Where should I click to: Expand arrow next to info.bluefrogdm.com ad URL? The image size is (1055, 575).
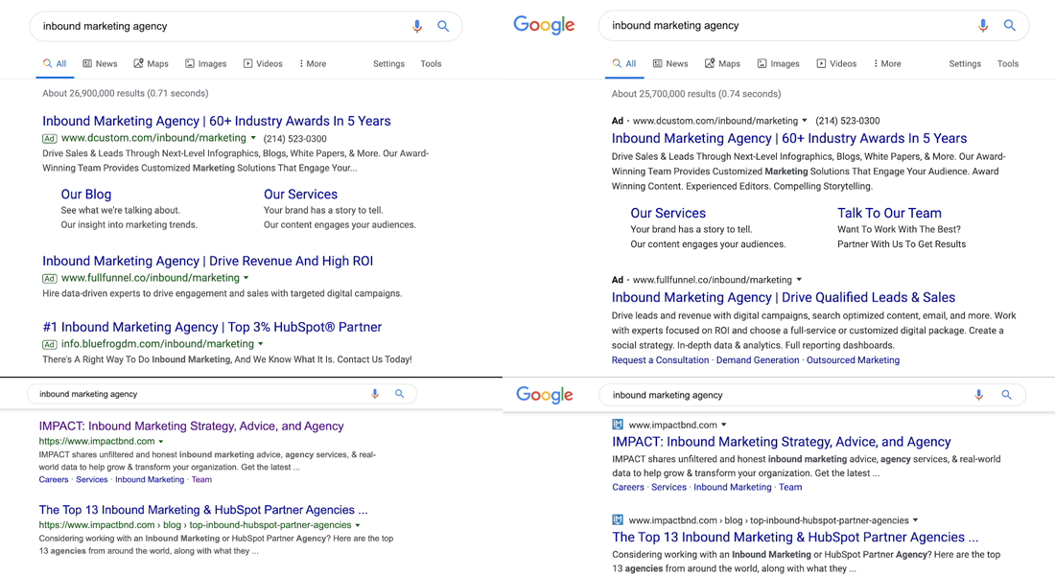pos(260,344)
